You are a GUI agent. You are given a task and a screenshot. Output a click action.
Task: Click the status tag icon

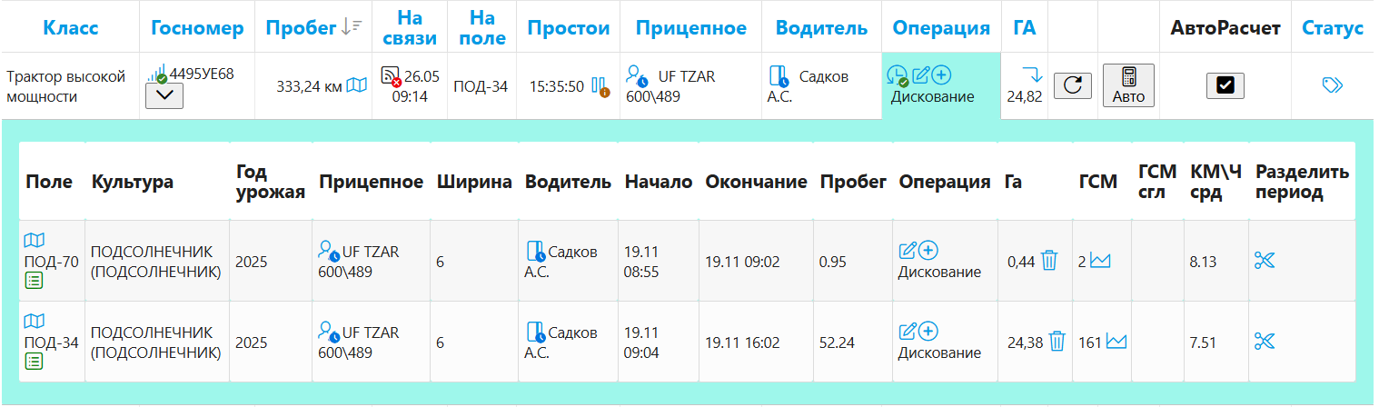[x=1332, y=85]
